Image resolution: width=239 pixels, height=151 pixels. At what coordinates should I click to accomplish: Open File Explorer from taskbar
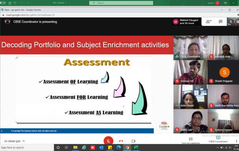pos(75,148)
